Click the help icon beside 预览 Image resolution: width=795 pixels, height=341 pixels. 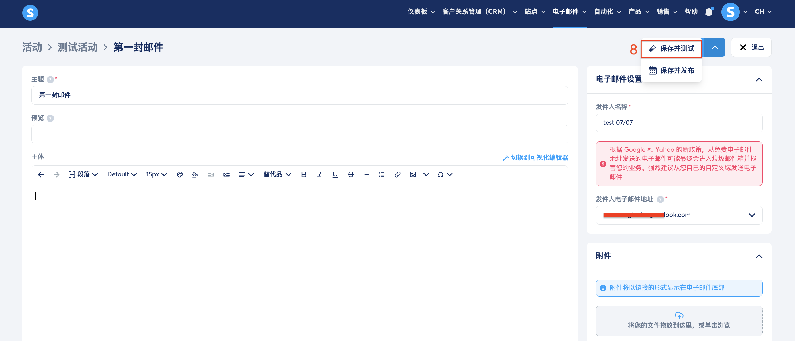point(50,118)
